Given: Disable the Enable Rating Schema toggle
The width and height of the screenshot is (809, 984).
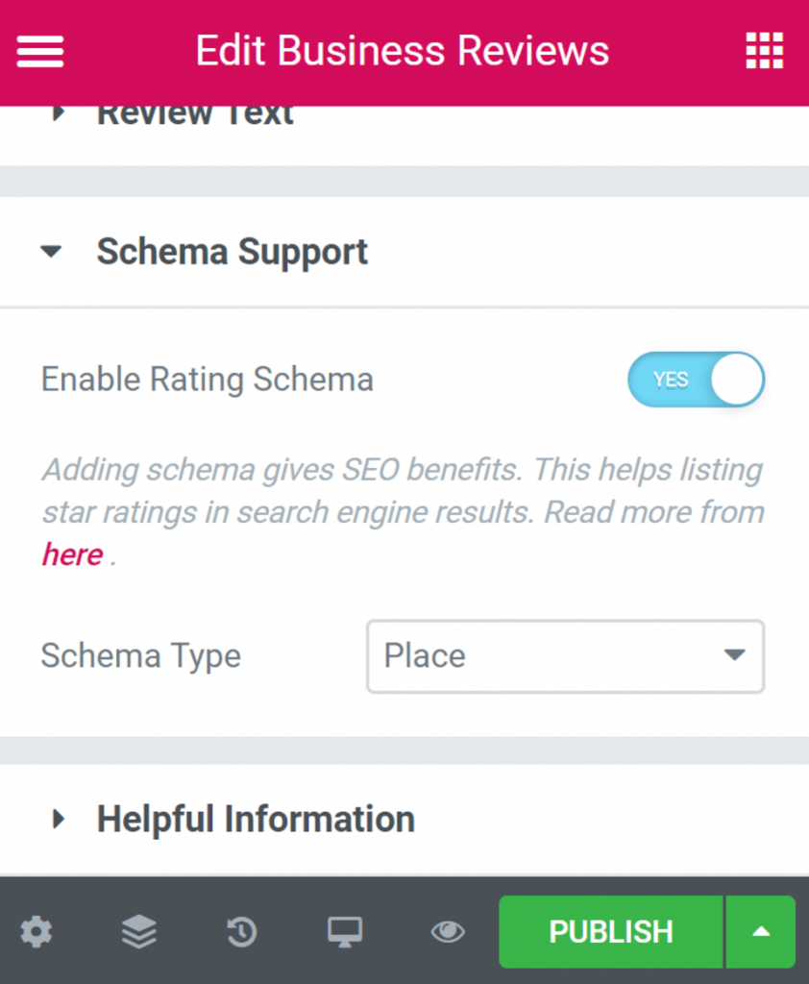Looking at the screenshot, I should (x=696, y=380).
